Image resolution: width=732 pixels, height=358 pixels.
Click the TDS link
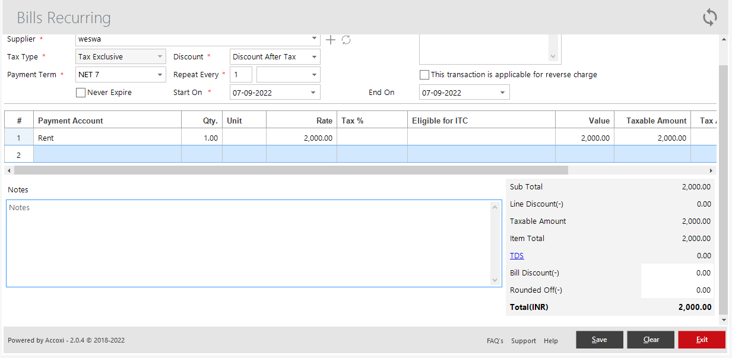(516, 256)
